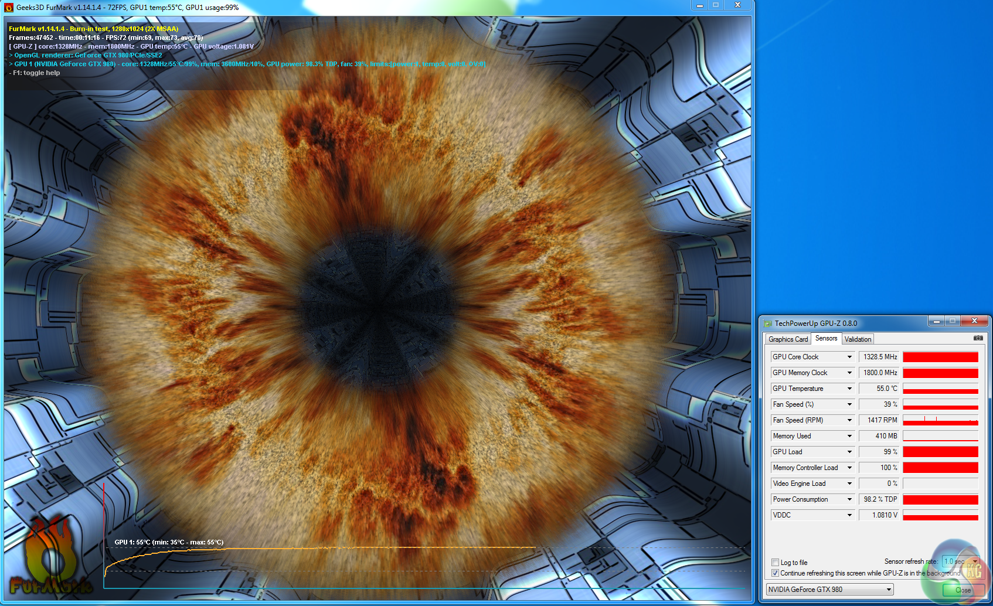Open the GPU Temperature sensor dropdown
Screen dimensions: 993x606
pos(849,389)
